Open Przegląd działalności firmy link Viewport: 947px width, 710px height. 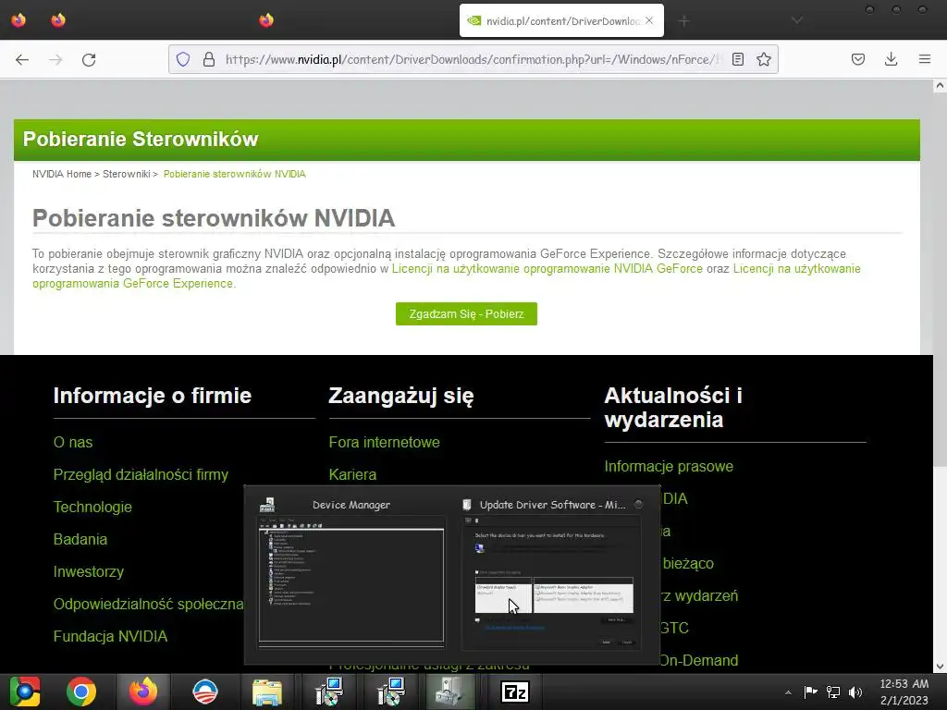point(141,474)
